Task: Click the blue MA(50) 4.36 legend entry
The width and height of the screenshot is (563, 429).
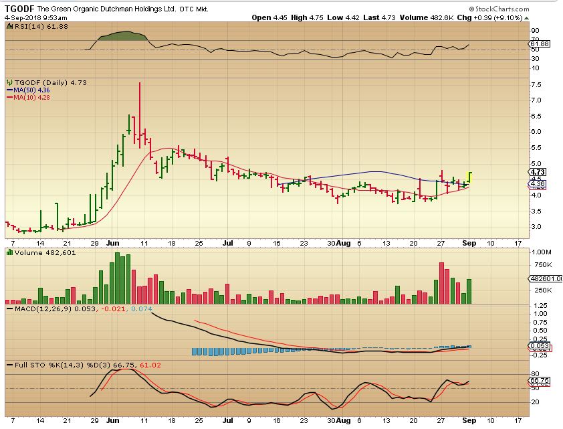Action: click(28, 90)
